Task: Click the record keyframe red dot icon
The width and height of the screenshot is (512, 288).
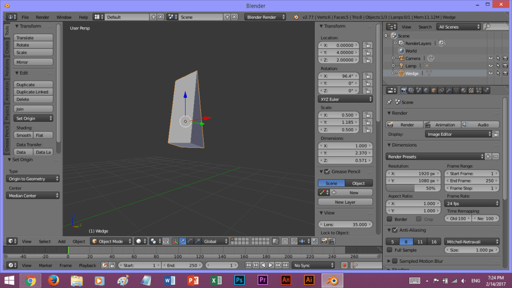Action: (x=344, y=265)
